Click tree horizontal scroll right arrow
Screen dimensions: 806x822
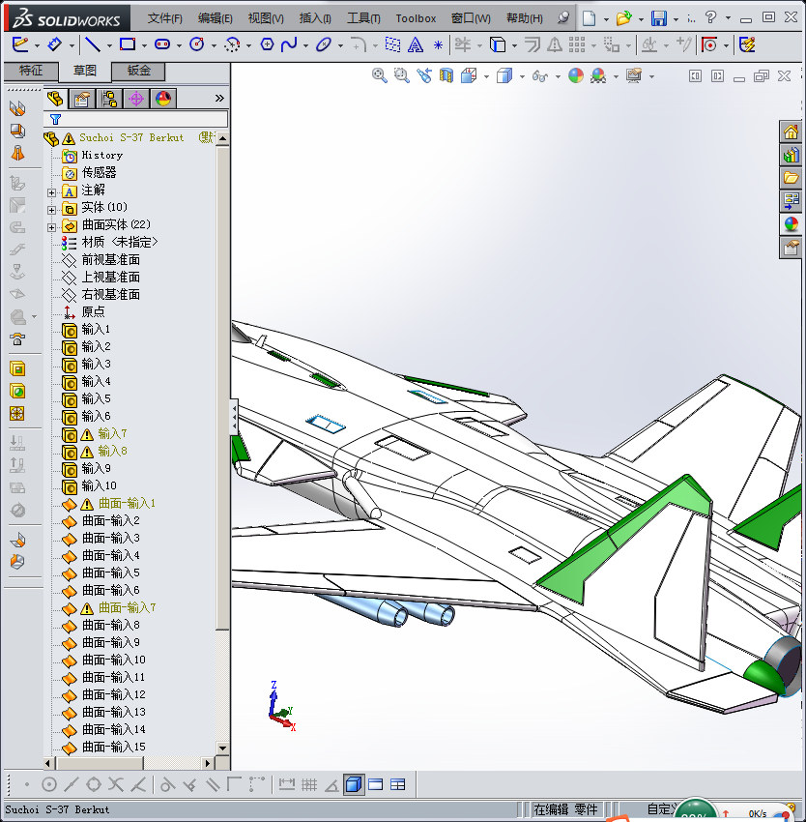(208, 763)
